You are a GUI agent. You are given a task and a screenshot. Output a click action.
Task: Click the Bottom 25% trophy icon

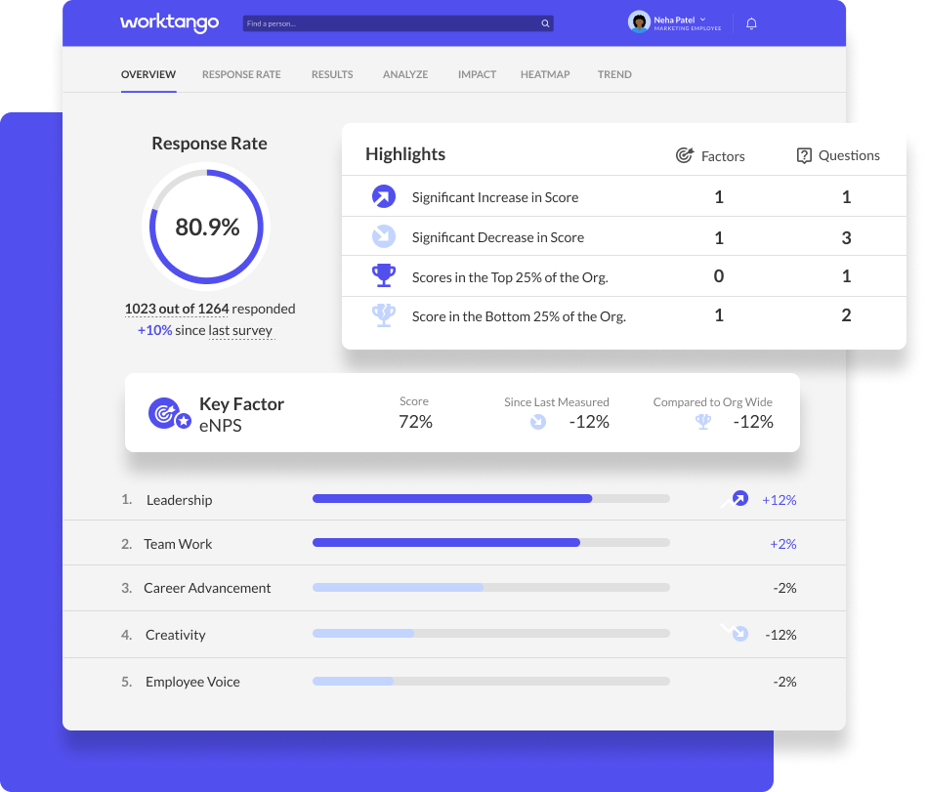click(x=384, y=315)
